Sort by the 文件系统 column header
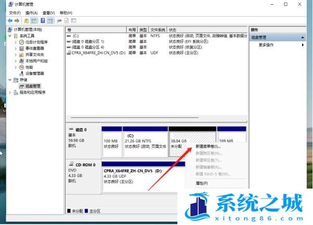Image resolution: width=313 pixels, height=225 pixels. 158,30
